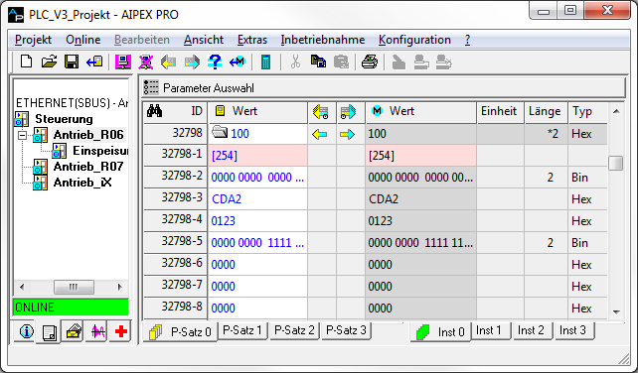Open the red cross icon tab at bottom left
The image size is (638, 373).
point(121,331)
